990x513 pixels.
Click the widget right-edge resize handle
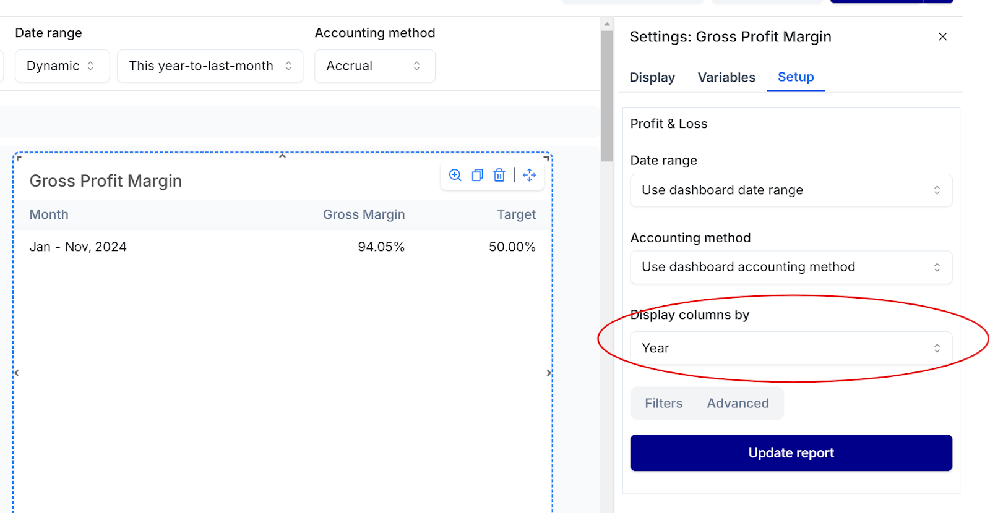[549, 373]
